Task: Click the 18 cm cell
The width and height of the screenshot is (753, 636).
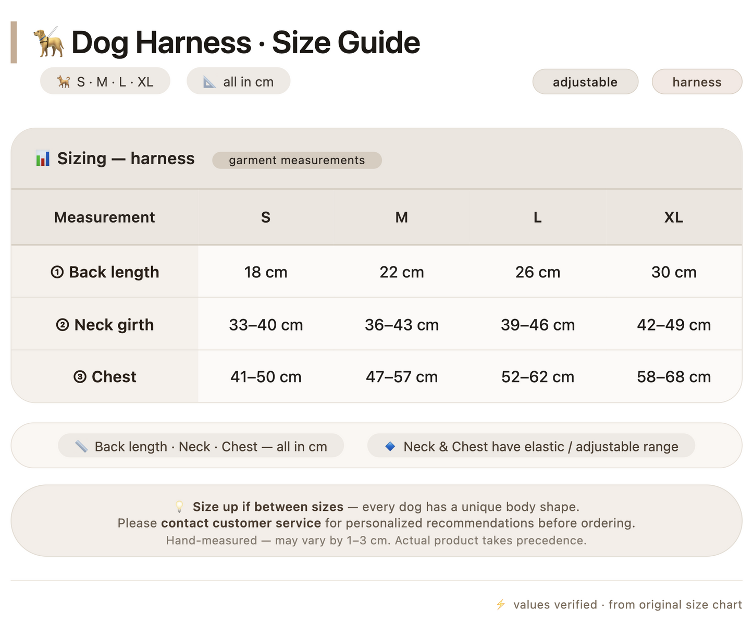Action: tap(266, 272)
